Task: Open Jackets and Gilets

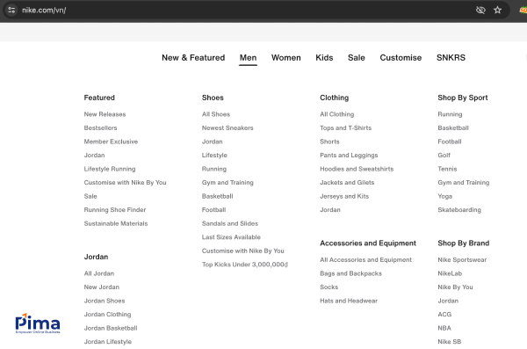Action: [x=347, y=182]
